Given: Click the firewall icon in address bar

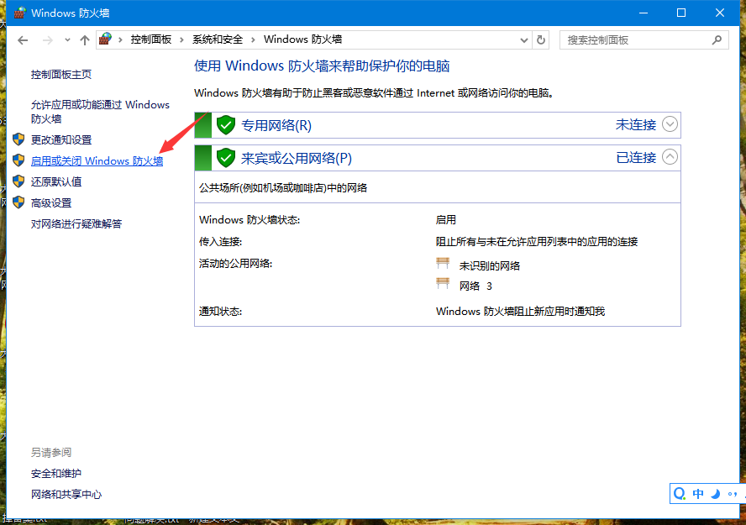Looking at the screenshot, I should [106, 39].
